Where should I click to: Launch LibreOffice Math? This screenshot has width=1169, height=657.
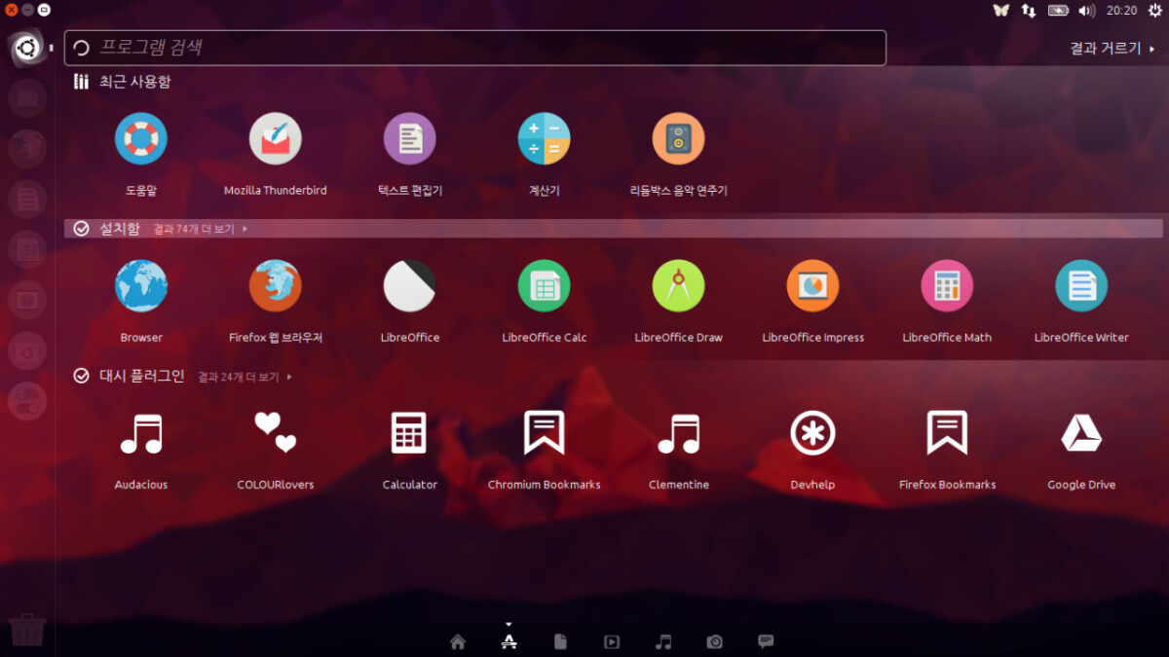coord(948,286)
